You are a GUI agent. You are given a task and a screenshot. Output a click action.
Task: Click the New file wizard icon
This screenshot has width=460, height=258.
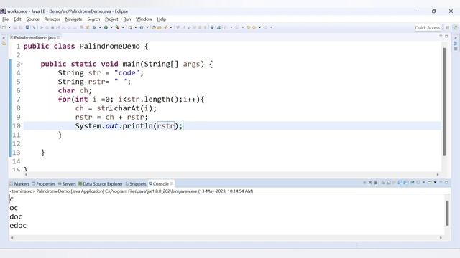point(4,27)
